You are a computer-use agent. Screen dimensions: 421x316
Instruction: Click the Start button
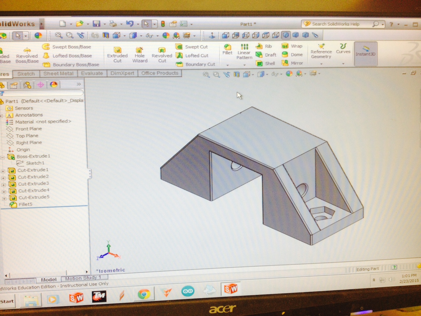point(7,301)
